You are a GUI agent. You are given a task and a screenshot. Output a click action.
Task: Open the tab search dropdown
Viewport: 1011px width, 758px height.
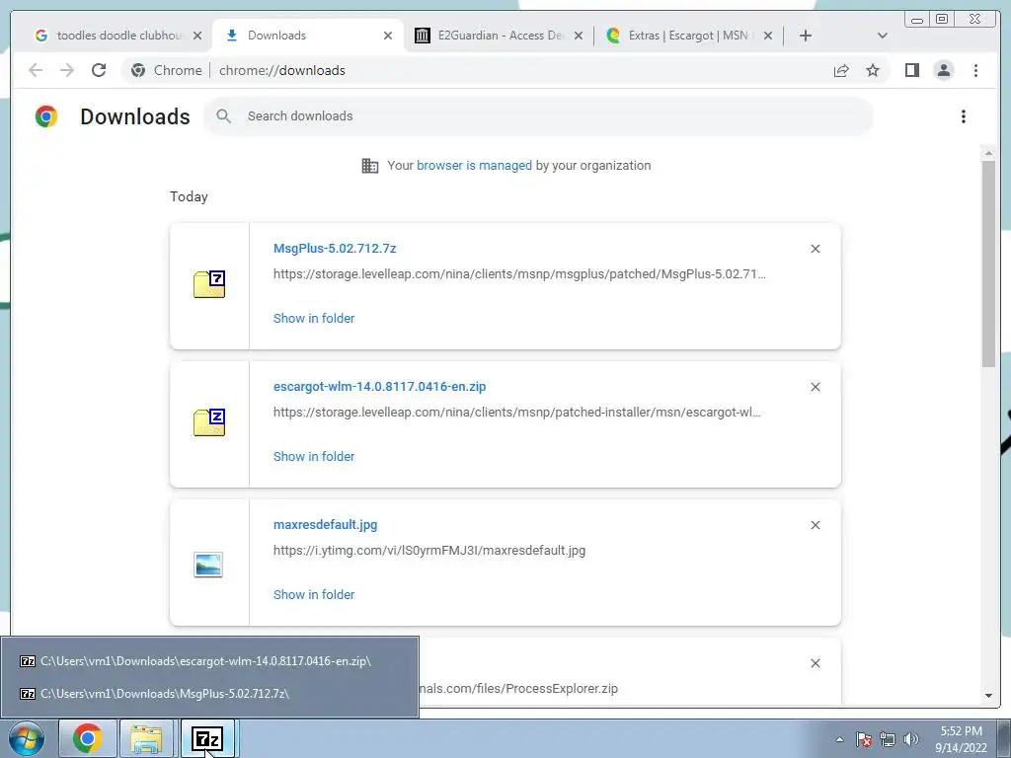click(883, 36)
